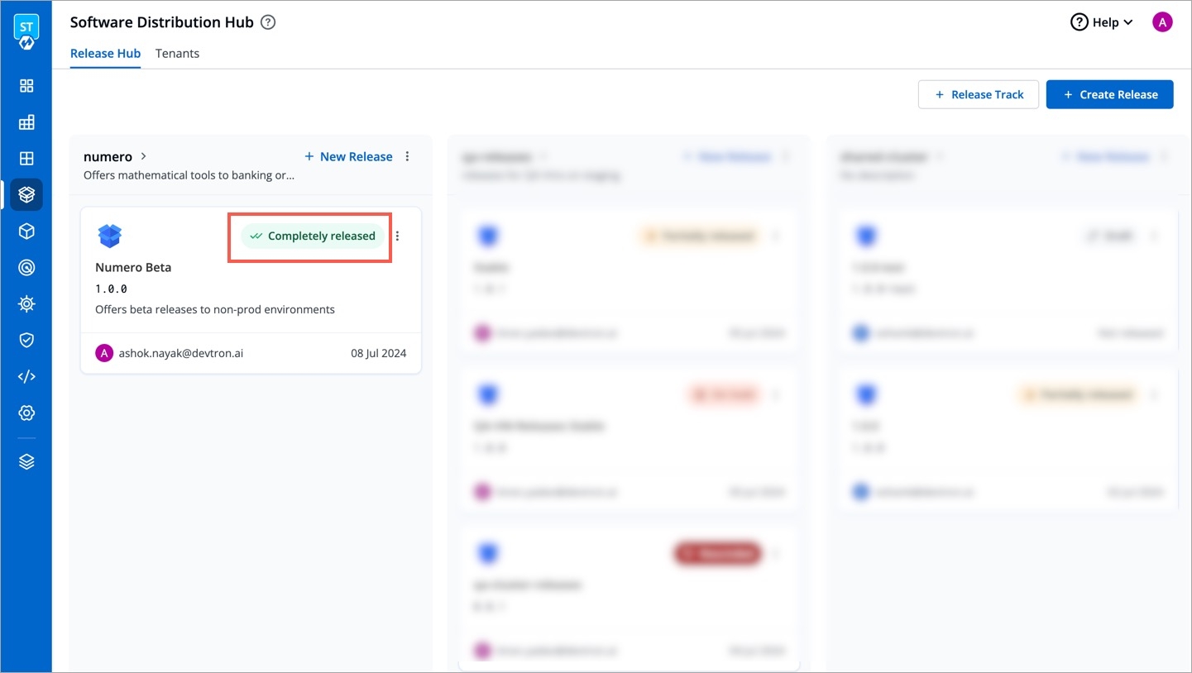Switch to the Tenants tab

click(x=177, y=54)
